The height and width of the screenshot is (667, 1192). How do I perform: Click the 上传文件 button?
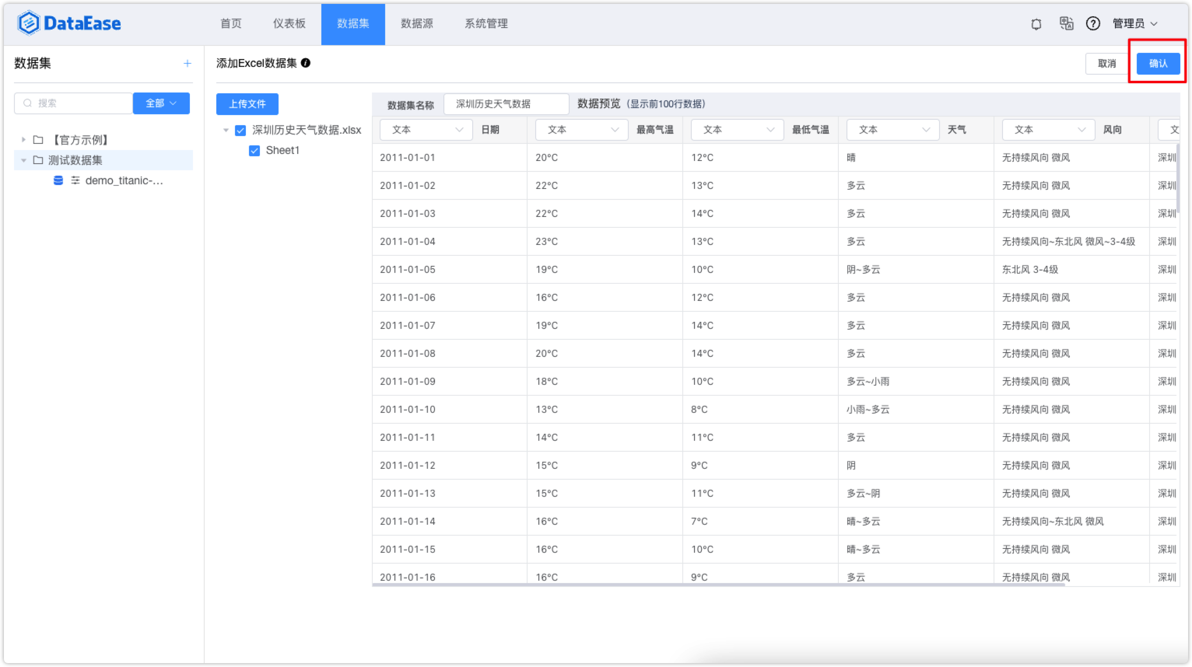tap(247, 104)
